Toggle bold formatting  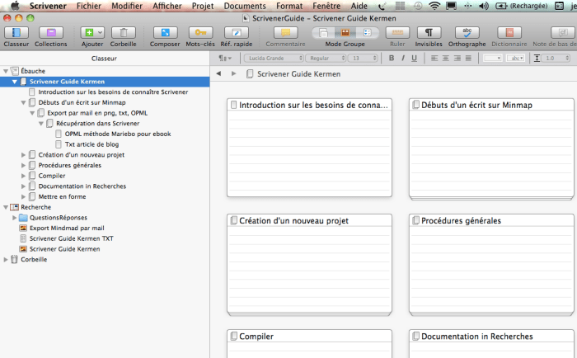pos(392,59)
